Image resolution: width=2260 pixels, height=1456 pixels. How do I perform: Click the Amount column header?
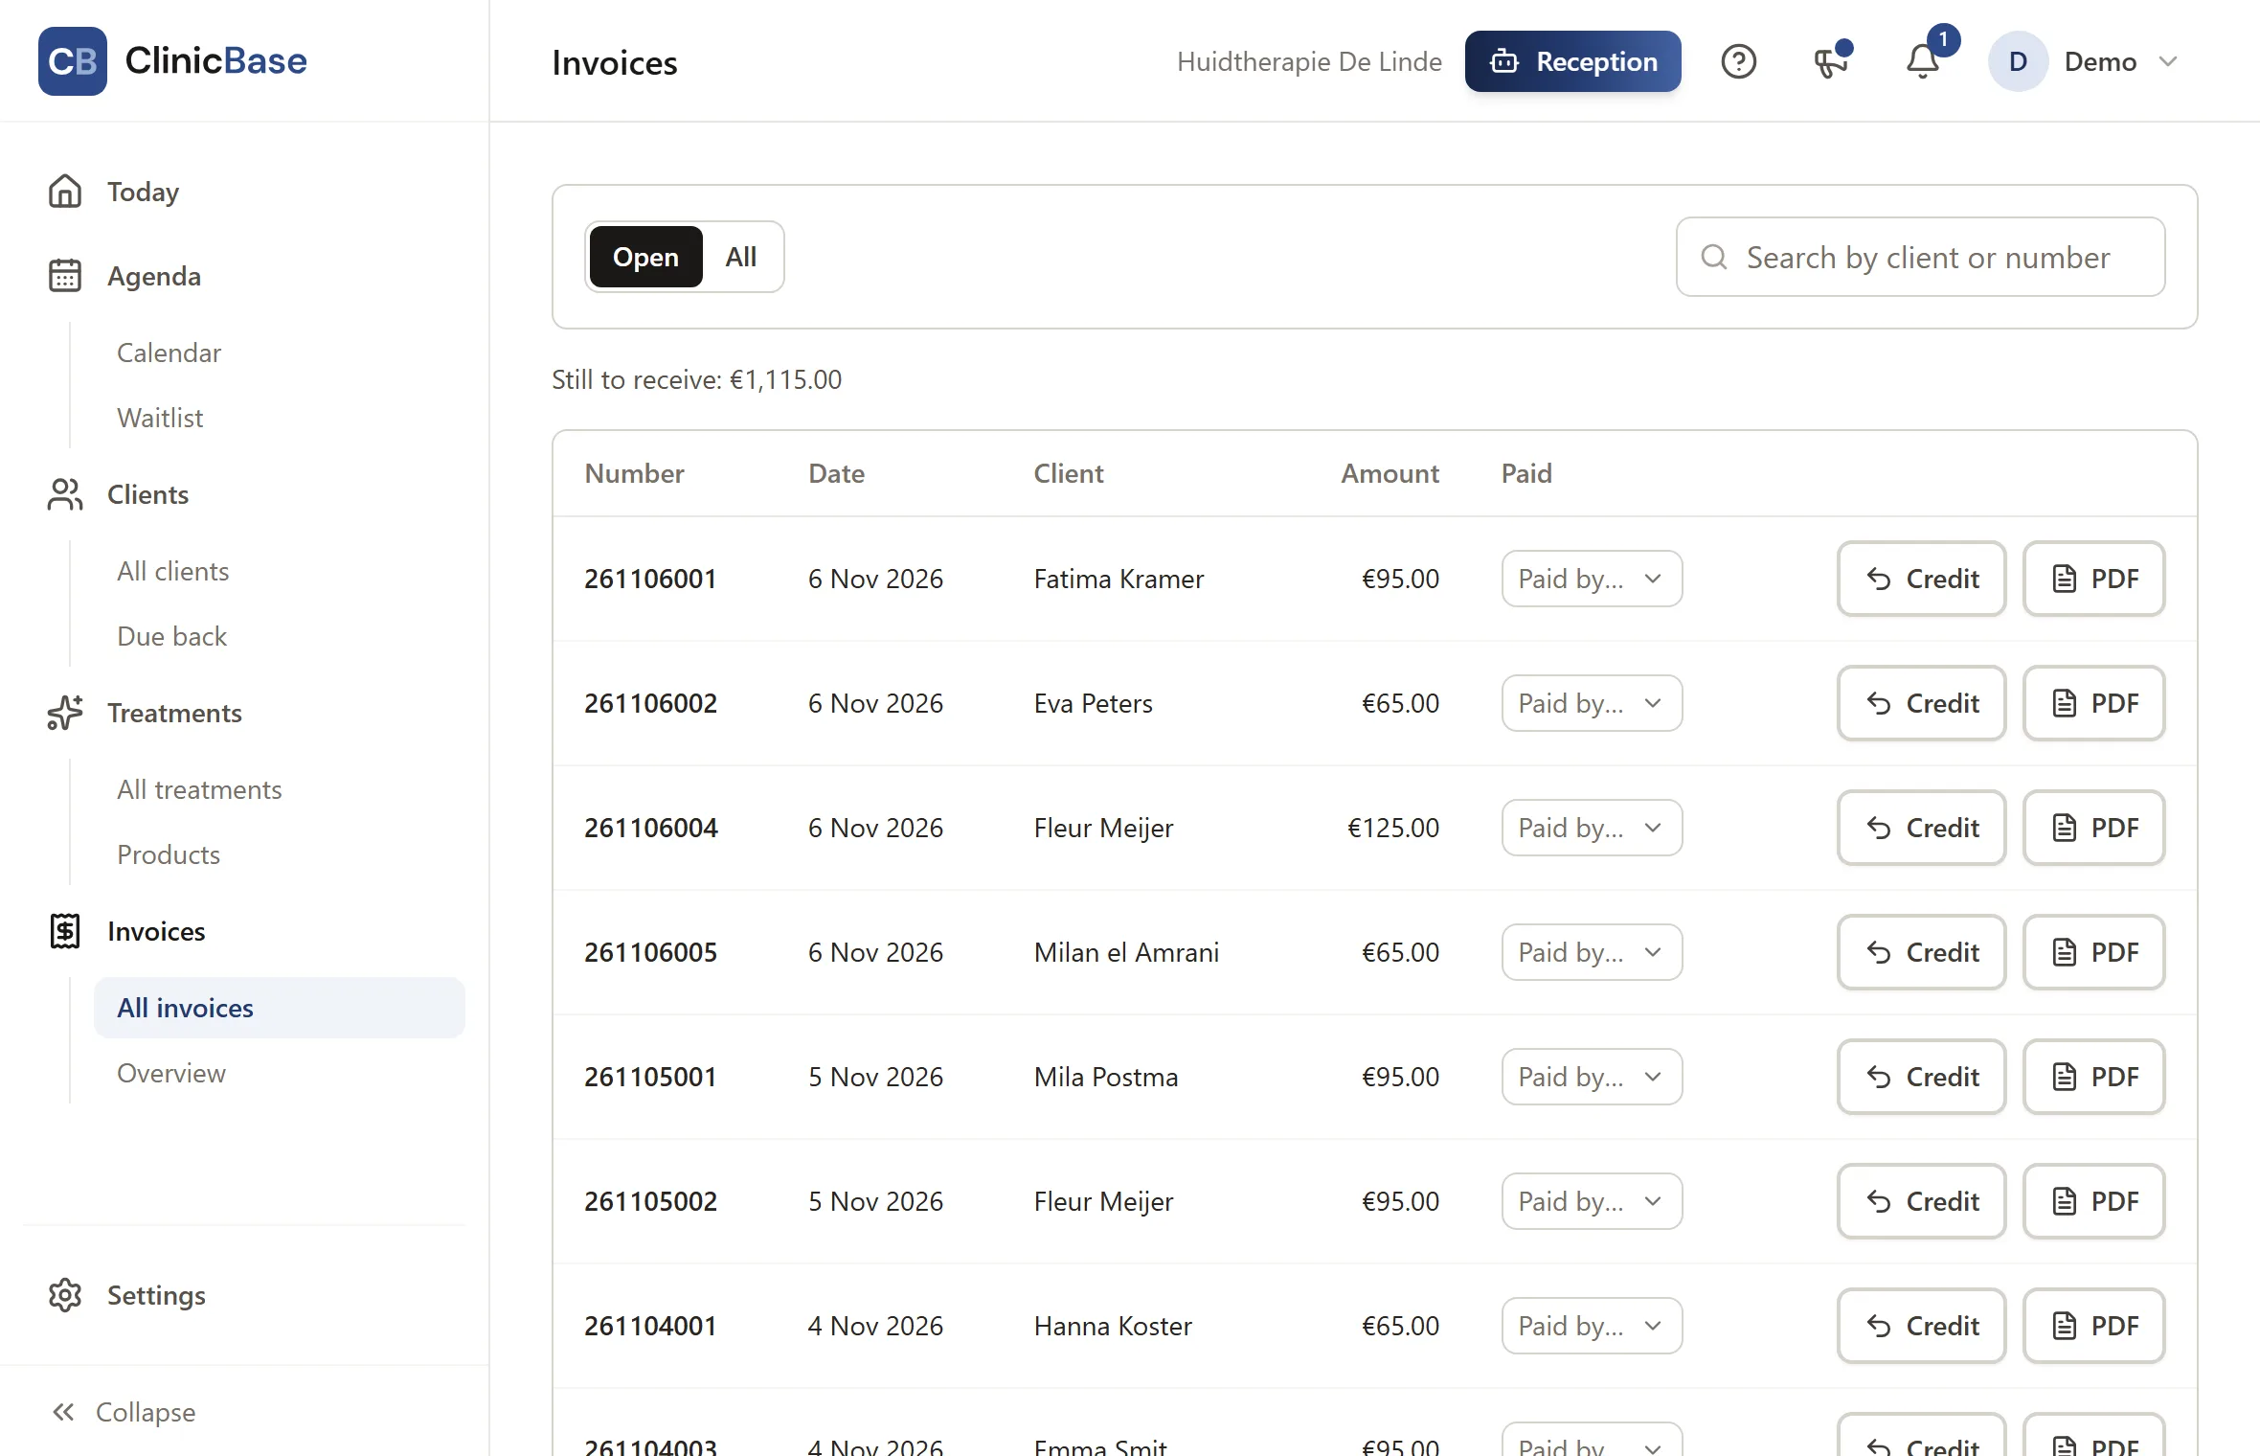[1390, 473]
